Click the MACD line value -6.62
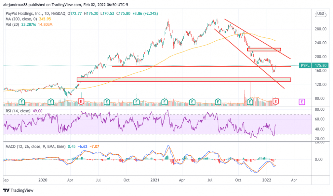333x196 pixels. tap(82, 147)
